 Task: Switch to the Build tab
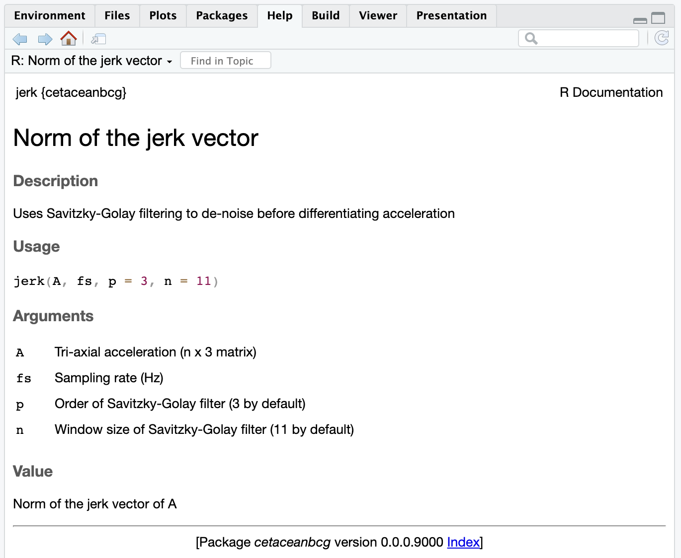326,16
